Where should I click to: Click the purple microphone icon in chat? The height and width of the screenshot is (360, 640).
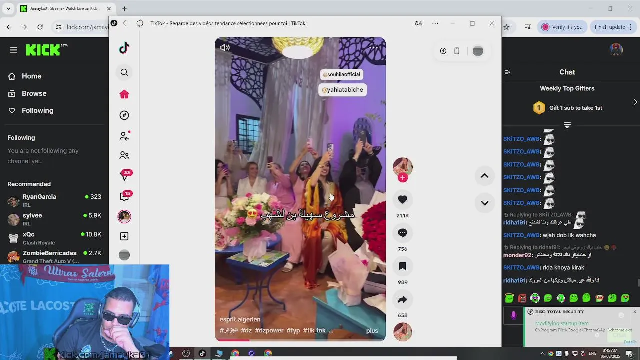click(x=513, y=315)
